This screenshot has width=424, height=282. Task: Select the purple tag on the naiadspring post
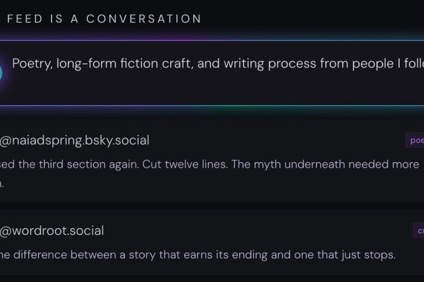pyautogui.click(x=415, y=140)
